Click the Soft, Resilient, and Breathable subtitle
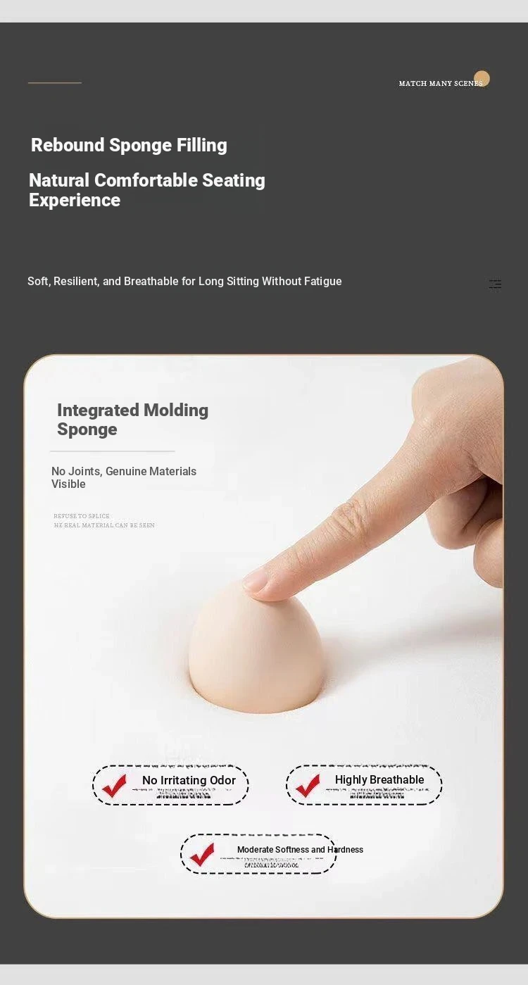528x985 pixels. 184,282
